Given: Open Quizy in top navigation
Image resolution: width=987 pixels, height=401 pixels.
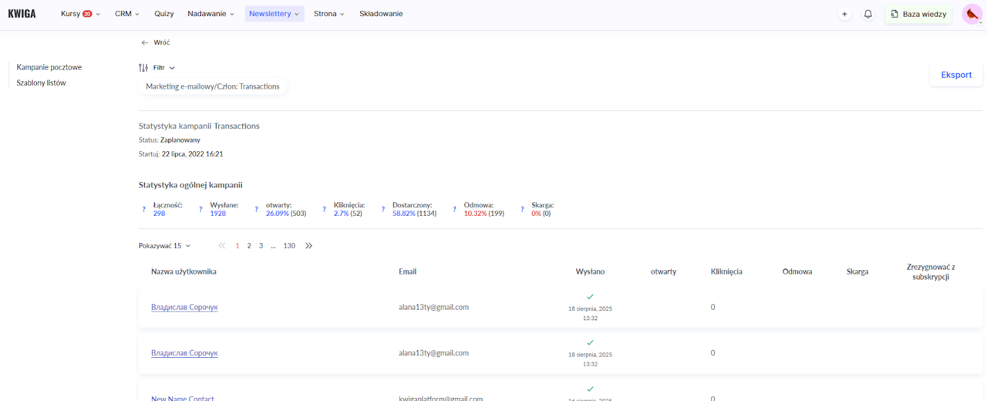Looking at the screenshot, I should click(x=164, y=14).
